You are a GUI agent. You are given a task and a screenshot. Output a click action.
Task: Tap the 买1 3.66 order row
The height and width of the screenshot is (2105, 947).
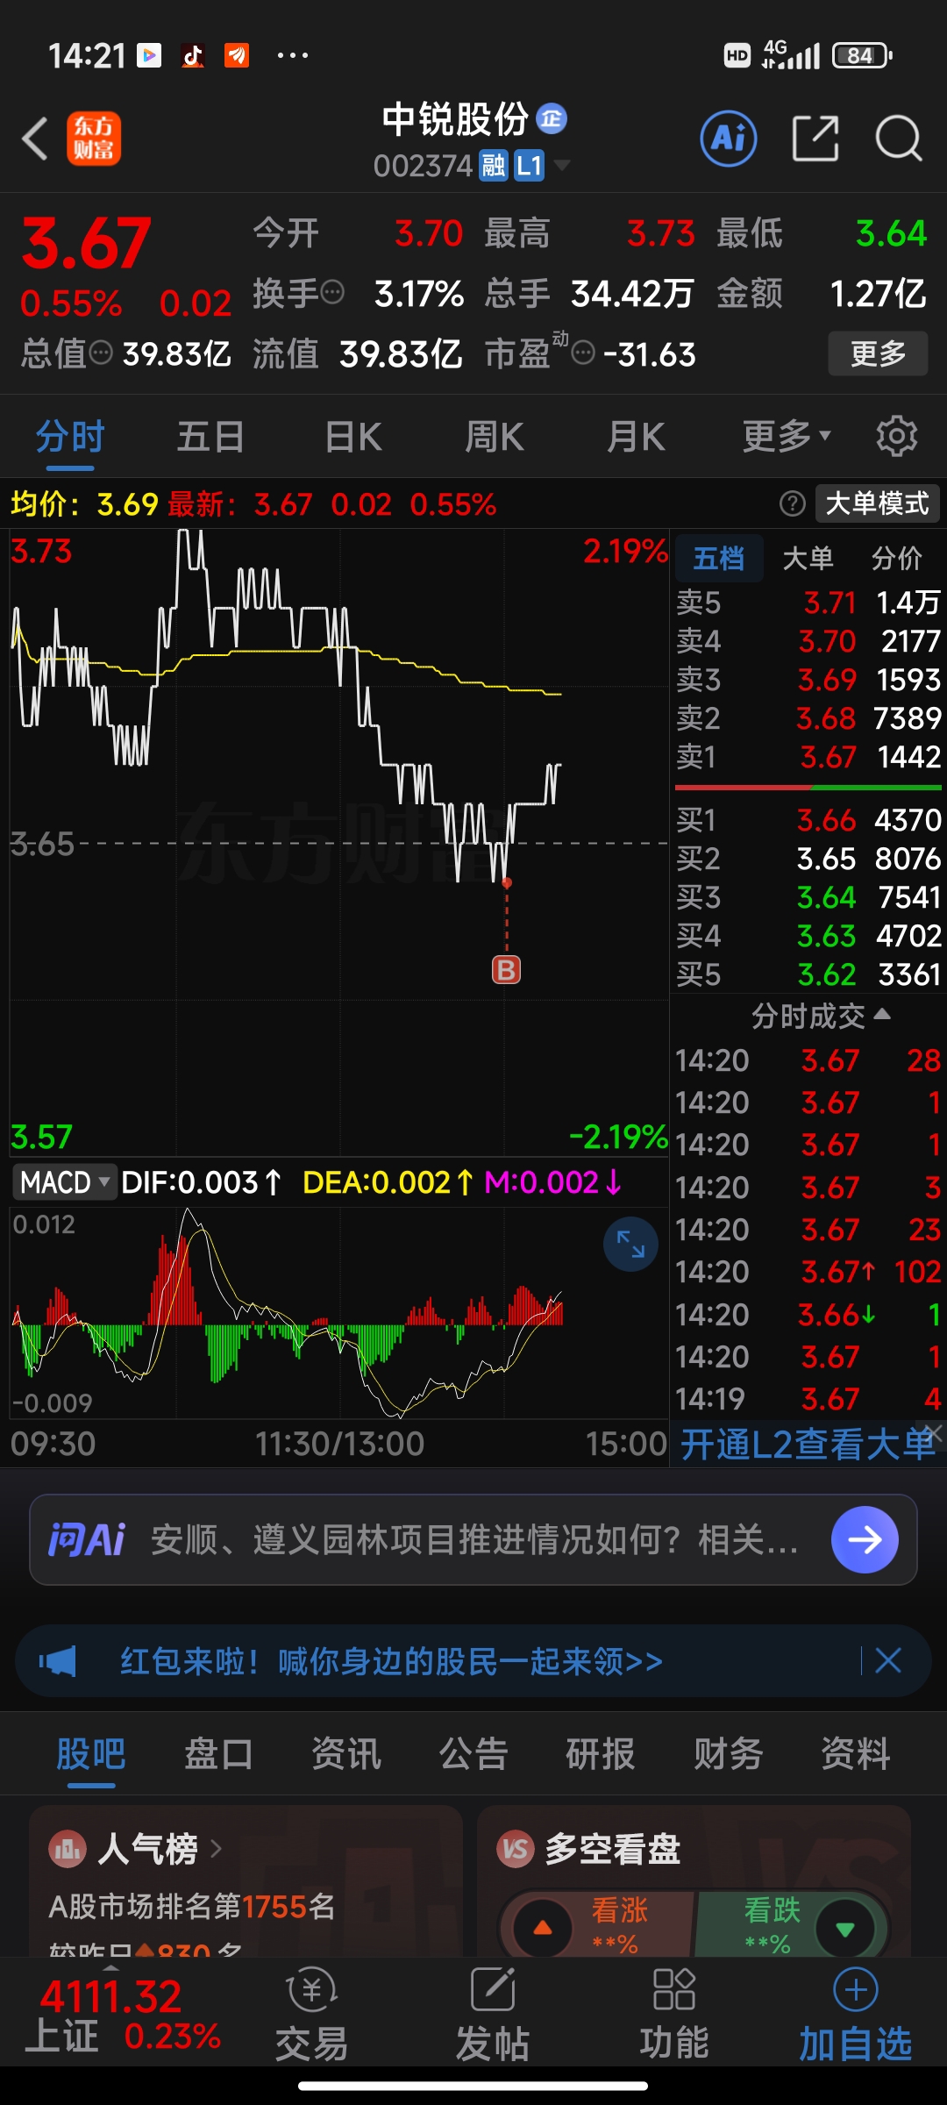coord(808,819)
